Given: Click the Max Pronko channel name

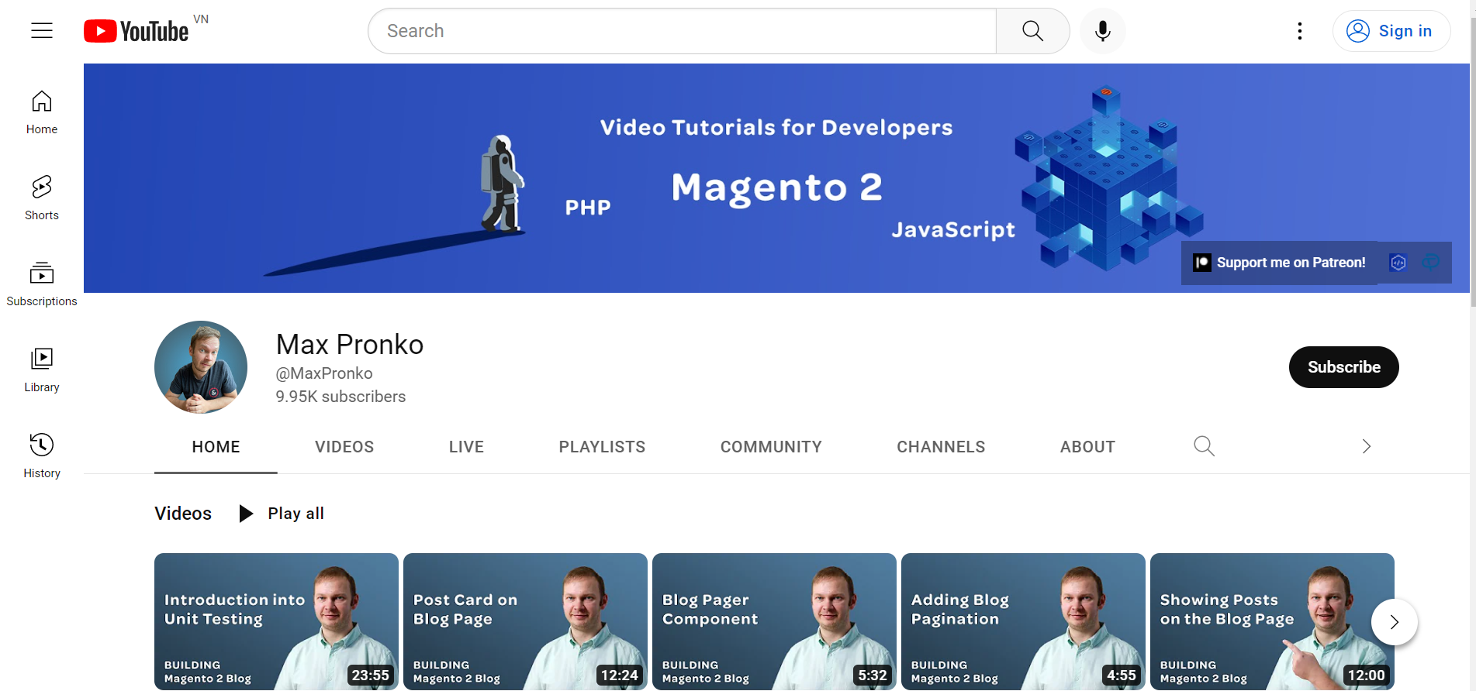Looking at the screenshot, I should point(350,345).
